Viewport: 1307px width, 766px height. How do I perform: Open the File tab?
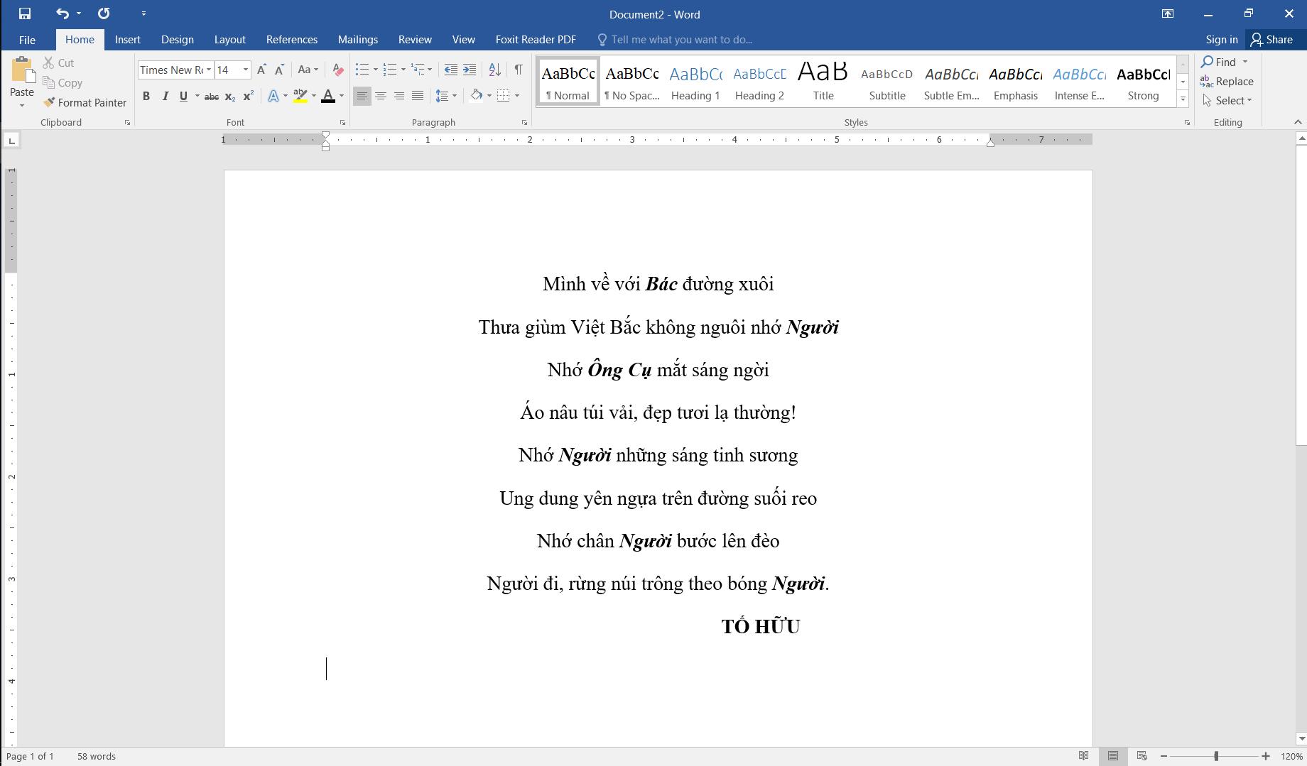click(x=27, y=40)
